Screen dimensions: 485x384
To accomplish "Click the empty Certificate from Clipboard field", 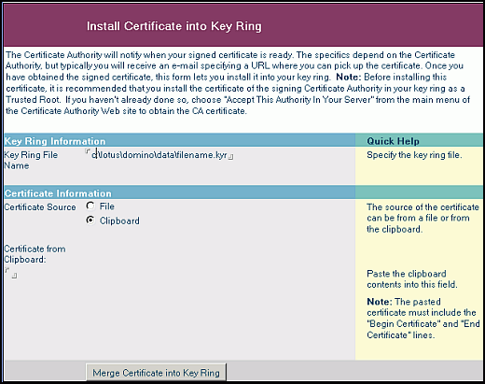I will [11, 273].
